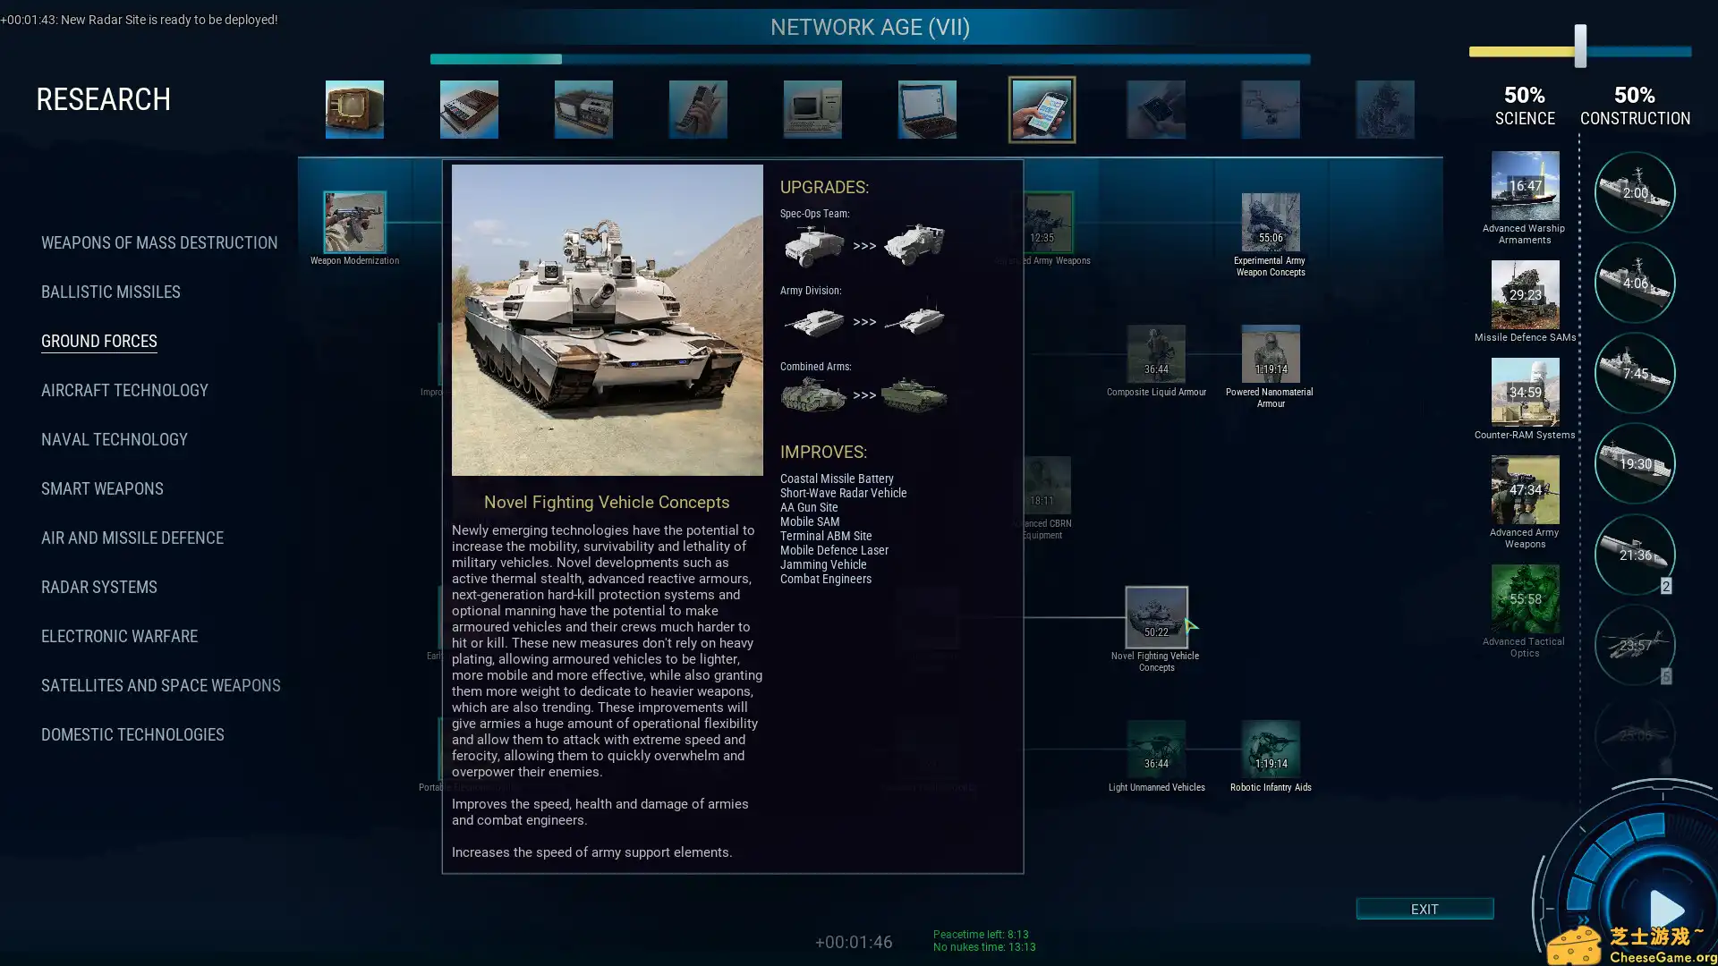Select the laptop computer age icon
Viewport: 1718px width, 966px height.
point(927,110)
